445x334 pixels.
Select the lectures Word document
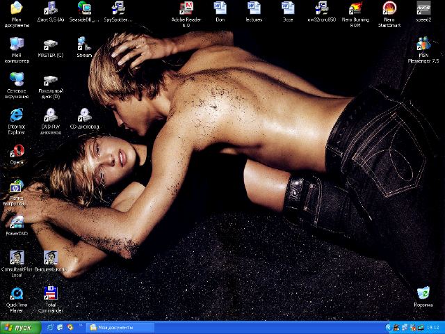pos(254,8)
